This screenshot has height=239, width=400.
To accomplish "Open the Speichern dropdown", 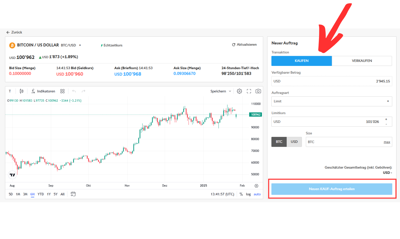I will point(221,91).
